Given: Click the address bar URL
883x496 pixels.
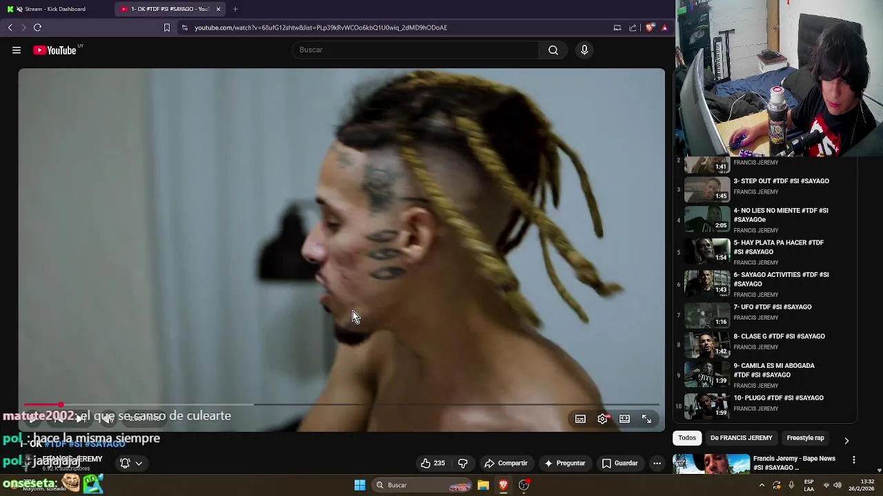Looking at the screenshot, I should tap(321, 28).
